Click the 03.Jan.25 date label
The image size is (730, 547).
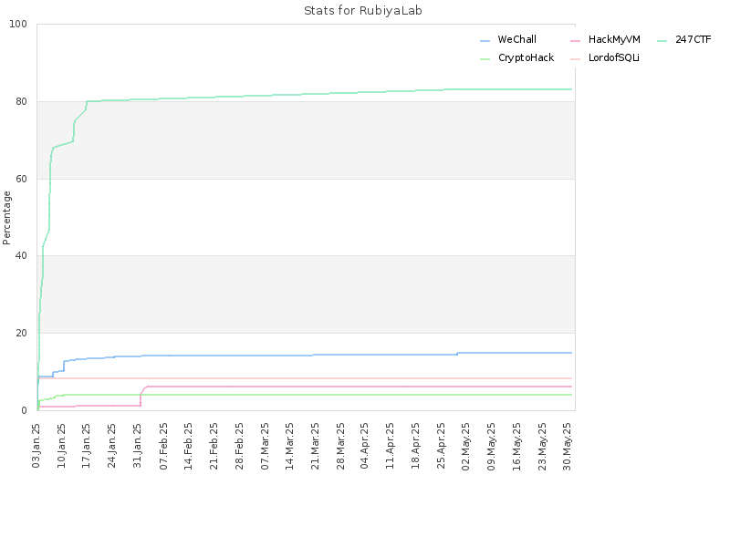(x=36, y=446)
